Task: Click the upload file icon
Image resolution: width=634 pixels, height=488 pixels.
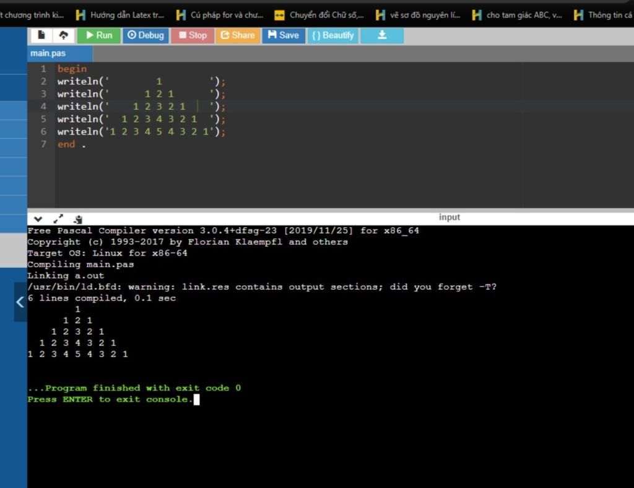Action: (x=64, y=35)
